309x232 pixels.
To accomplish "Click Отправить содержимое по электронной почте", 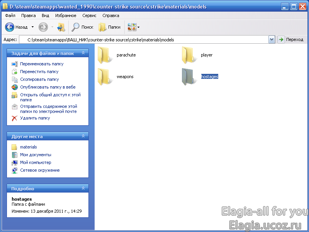I will (x=49, y=109).
